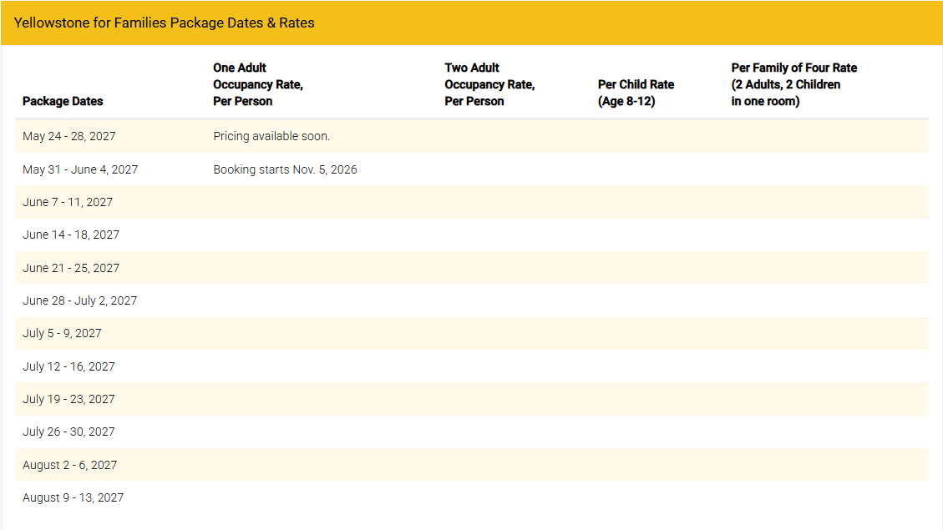Click the 'Two Adult Occupancy Rate, Per Person' header

489,84
